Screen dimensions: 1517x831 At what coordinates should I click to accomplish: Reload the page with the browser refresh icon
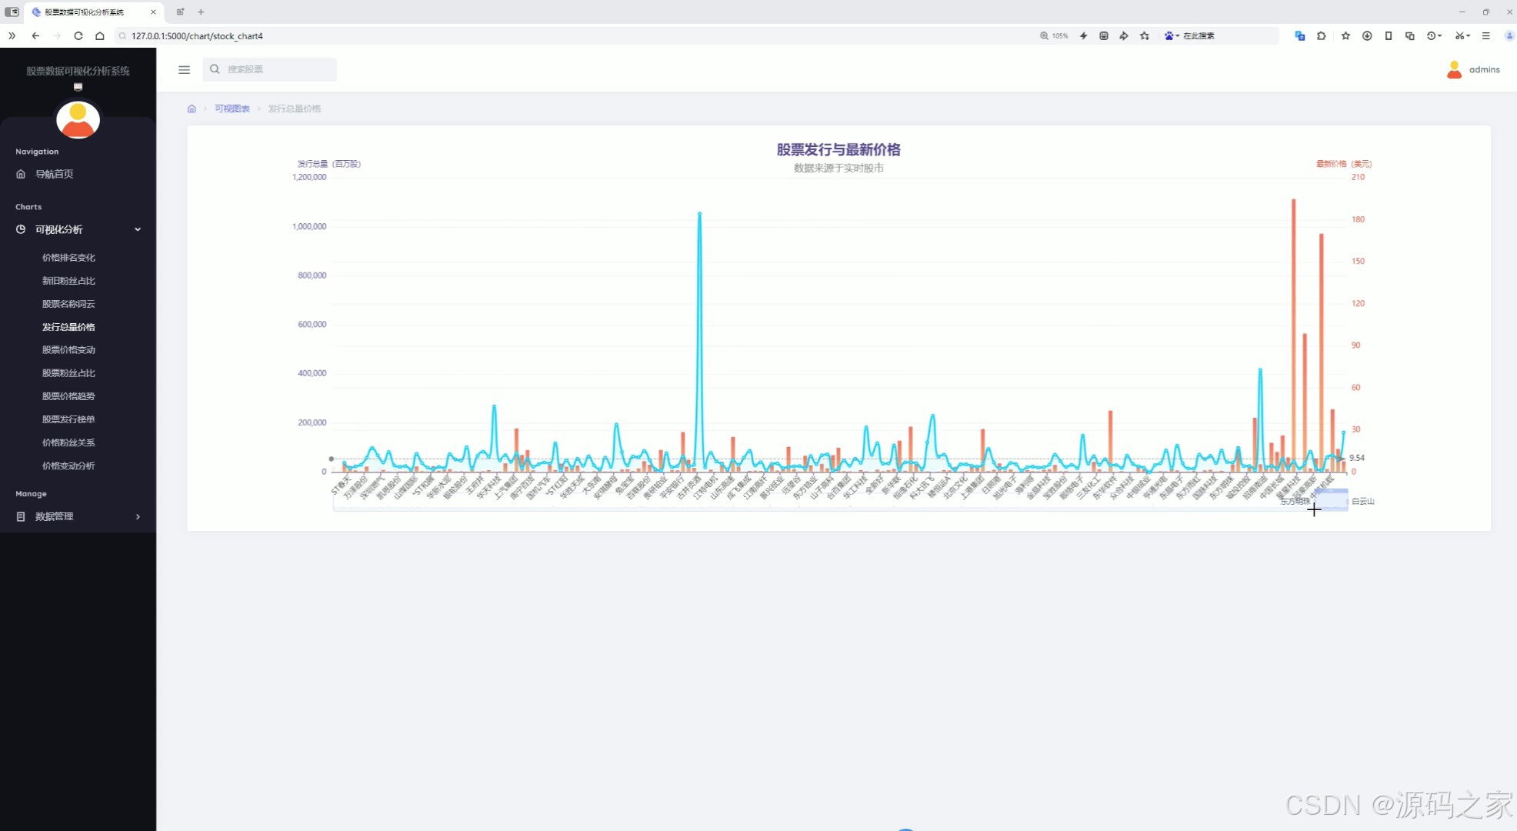(x=78, y=35)
